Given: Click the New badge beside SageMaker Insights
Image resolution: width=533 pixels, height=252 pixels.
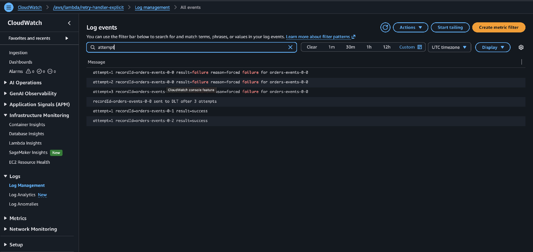Looking at the screenshot, I should (x=56, y=153).
